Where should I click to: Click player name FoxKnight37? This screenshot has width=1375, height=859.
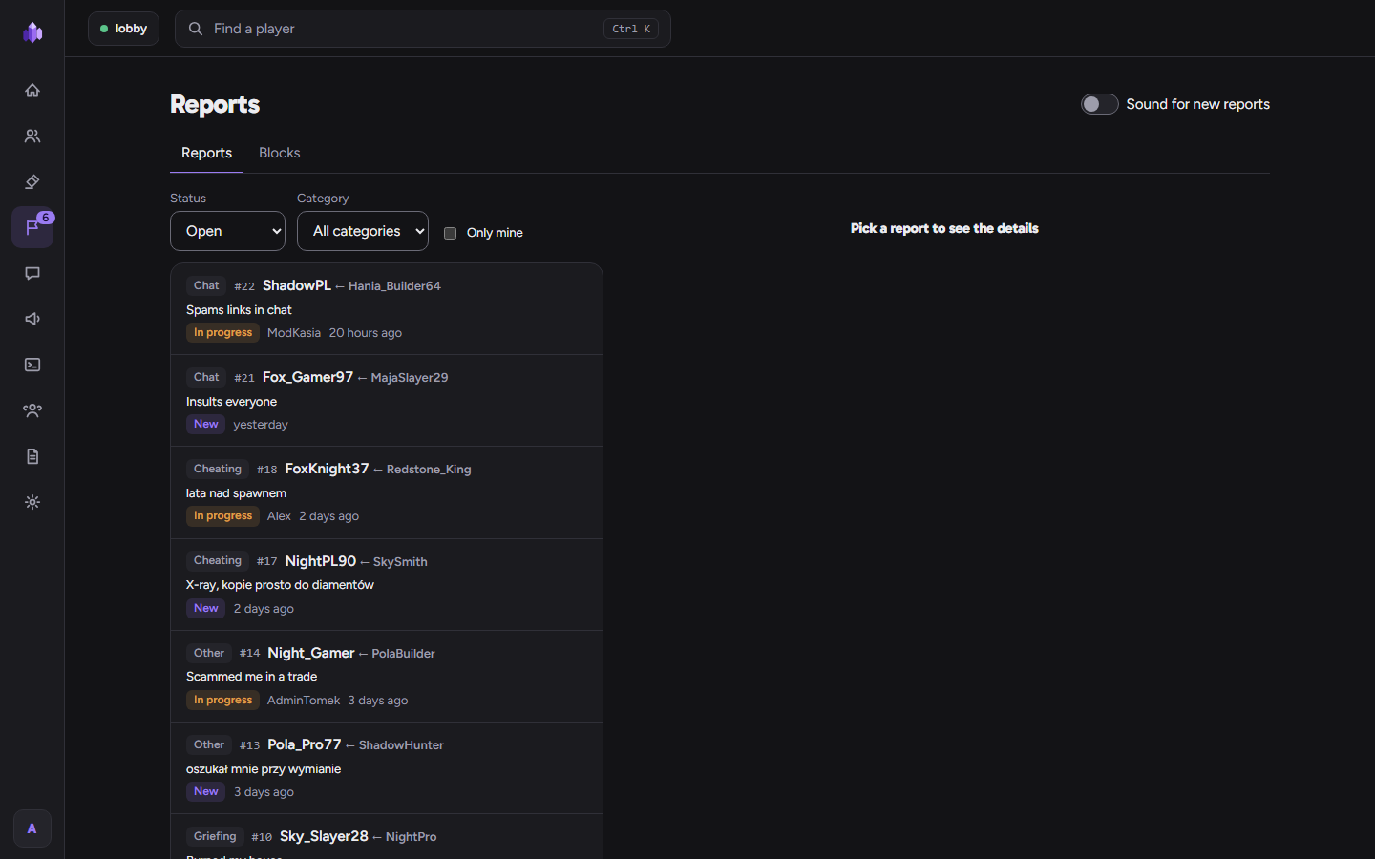tap(327, 469)
